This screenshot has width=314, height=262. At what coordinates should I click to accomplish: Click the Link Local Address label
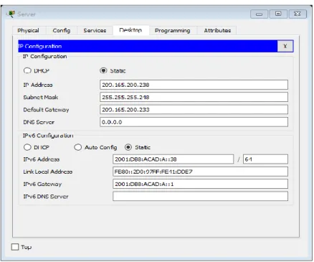pyautogui.click(x=48, y=172)
